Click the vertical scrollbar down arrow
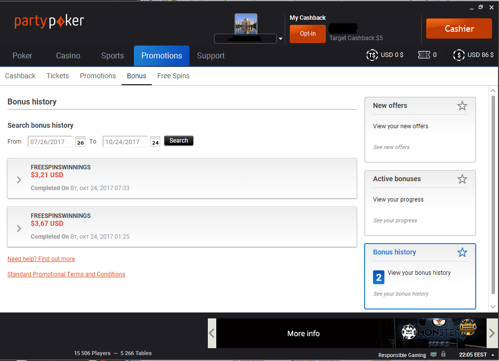The width and height of the screenshot is (499, 361). pos(493,307)
